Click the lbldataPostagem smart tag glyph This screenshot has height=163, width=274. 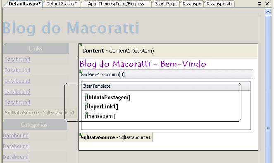(86, 95)
